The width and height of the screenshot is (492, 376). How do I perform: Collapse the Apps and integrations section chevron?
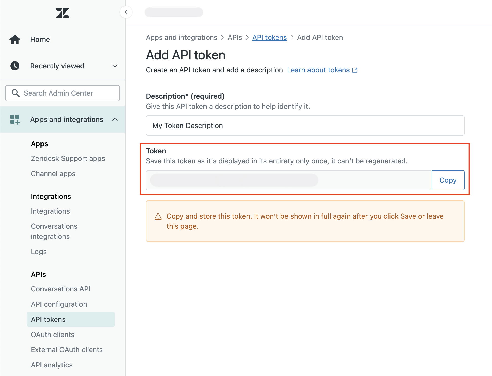tap(115, 119)
